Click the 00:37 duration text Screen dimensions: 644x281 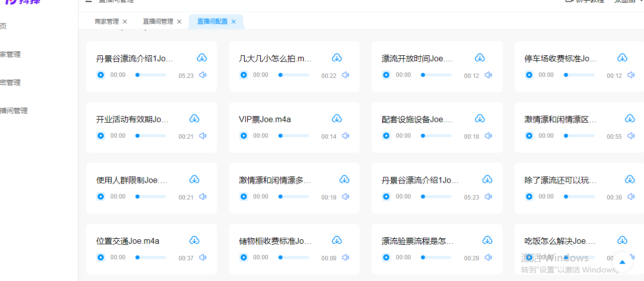click(186, 258)
